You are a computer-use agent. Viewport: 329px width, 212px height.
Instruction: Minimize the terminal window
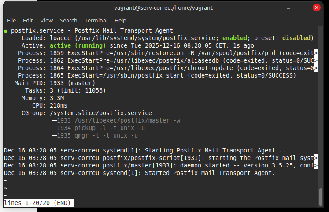tap(289, 7)
